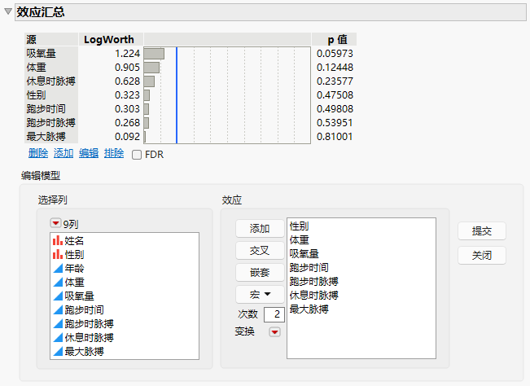This screenshot has width=530, height=386.
Task: Click the 次数 input field
Action: tap(274, 314)
